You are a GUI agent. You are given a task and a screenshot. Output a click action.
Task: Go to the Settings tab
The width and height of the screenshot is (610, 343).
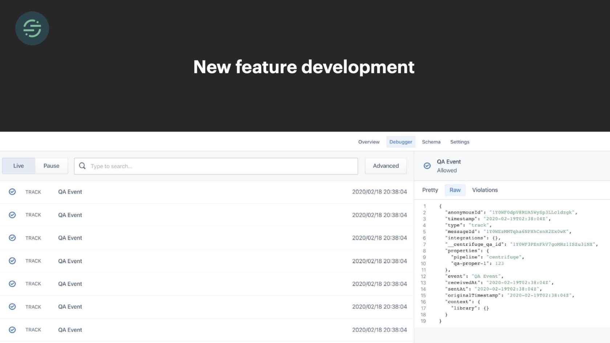coord(460,142)
